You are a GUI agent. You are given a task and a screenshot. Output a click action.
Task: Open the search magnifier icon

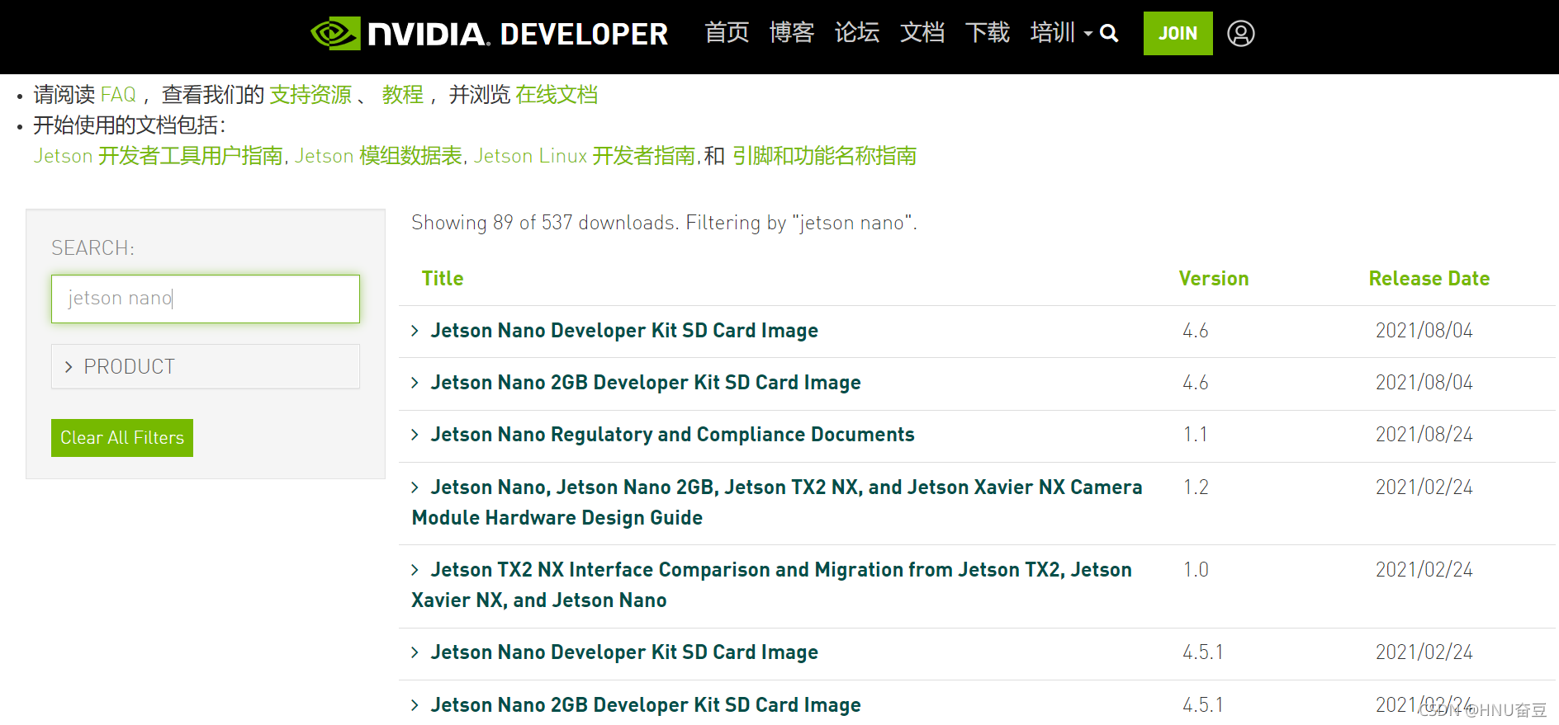(x=1109, y=33)
